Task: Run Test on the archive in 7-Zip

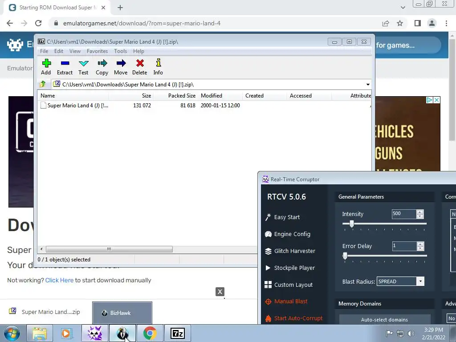Action: coord(83,67)
